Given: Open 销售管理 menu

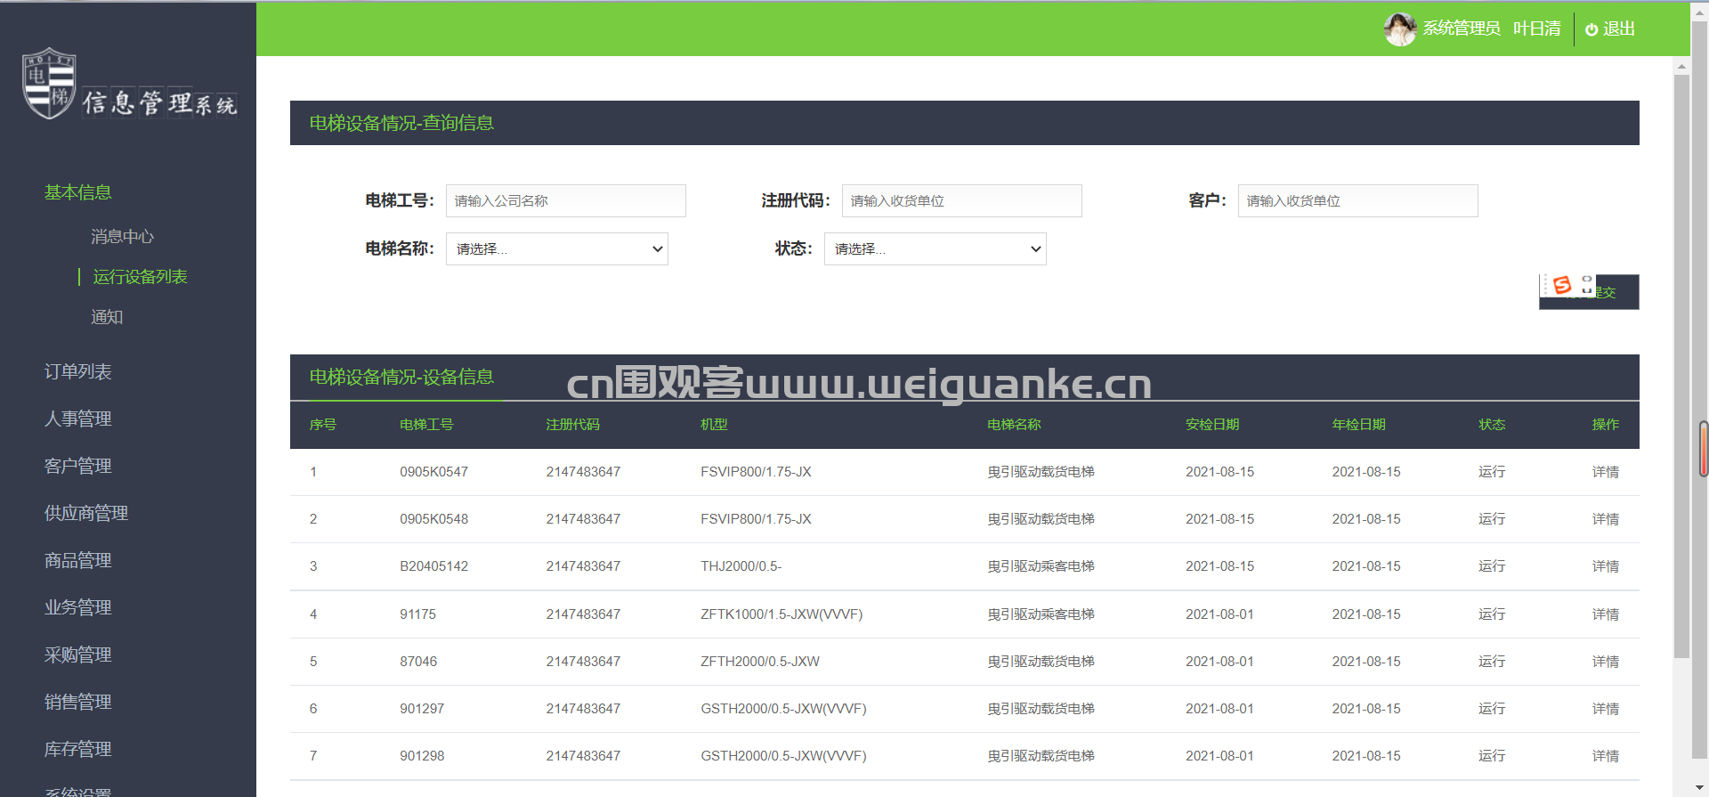Looking at the screenshot, I should click(x=78, y=702).
